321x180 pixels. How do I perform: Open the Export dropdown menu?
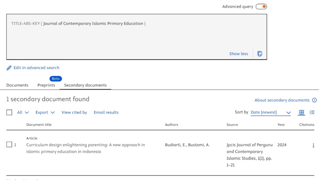(x=45, y=113)
